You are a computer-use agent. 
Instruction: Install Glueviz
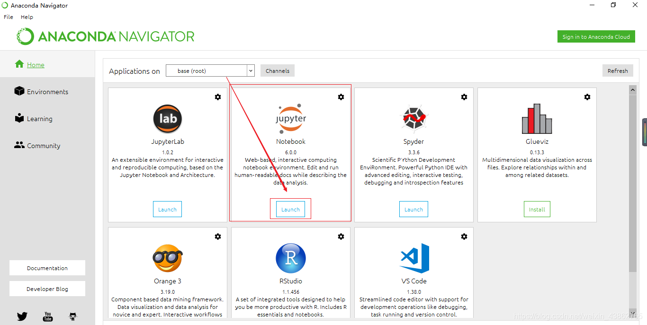click(537, 210)
